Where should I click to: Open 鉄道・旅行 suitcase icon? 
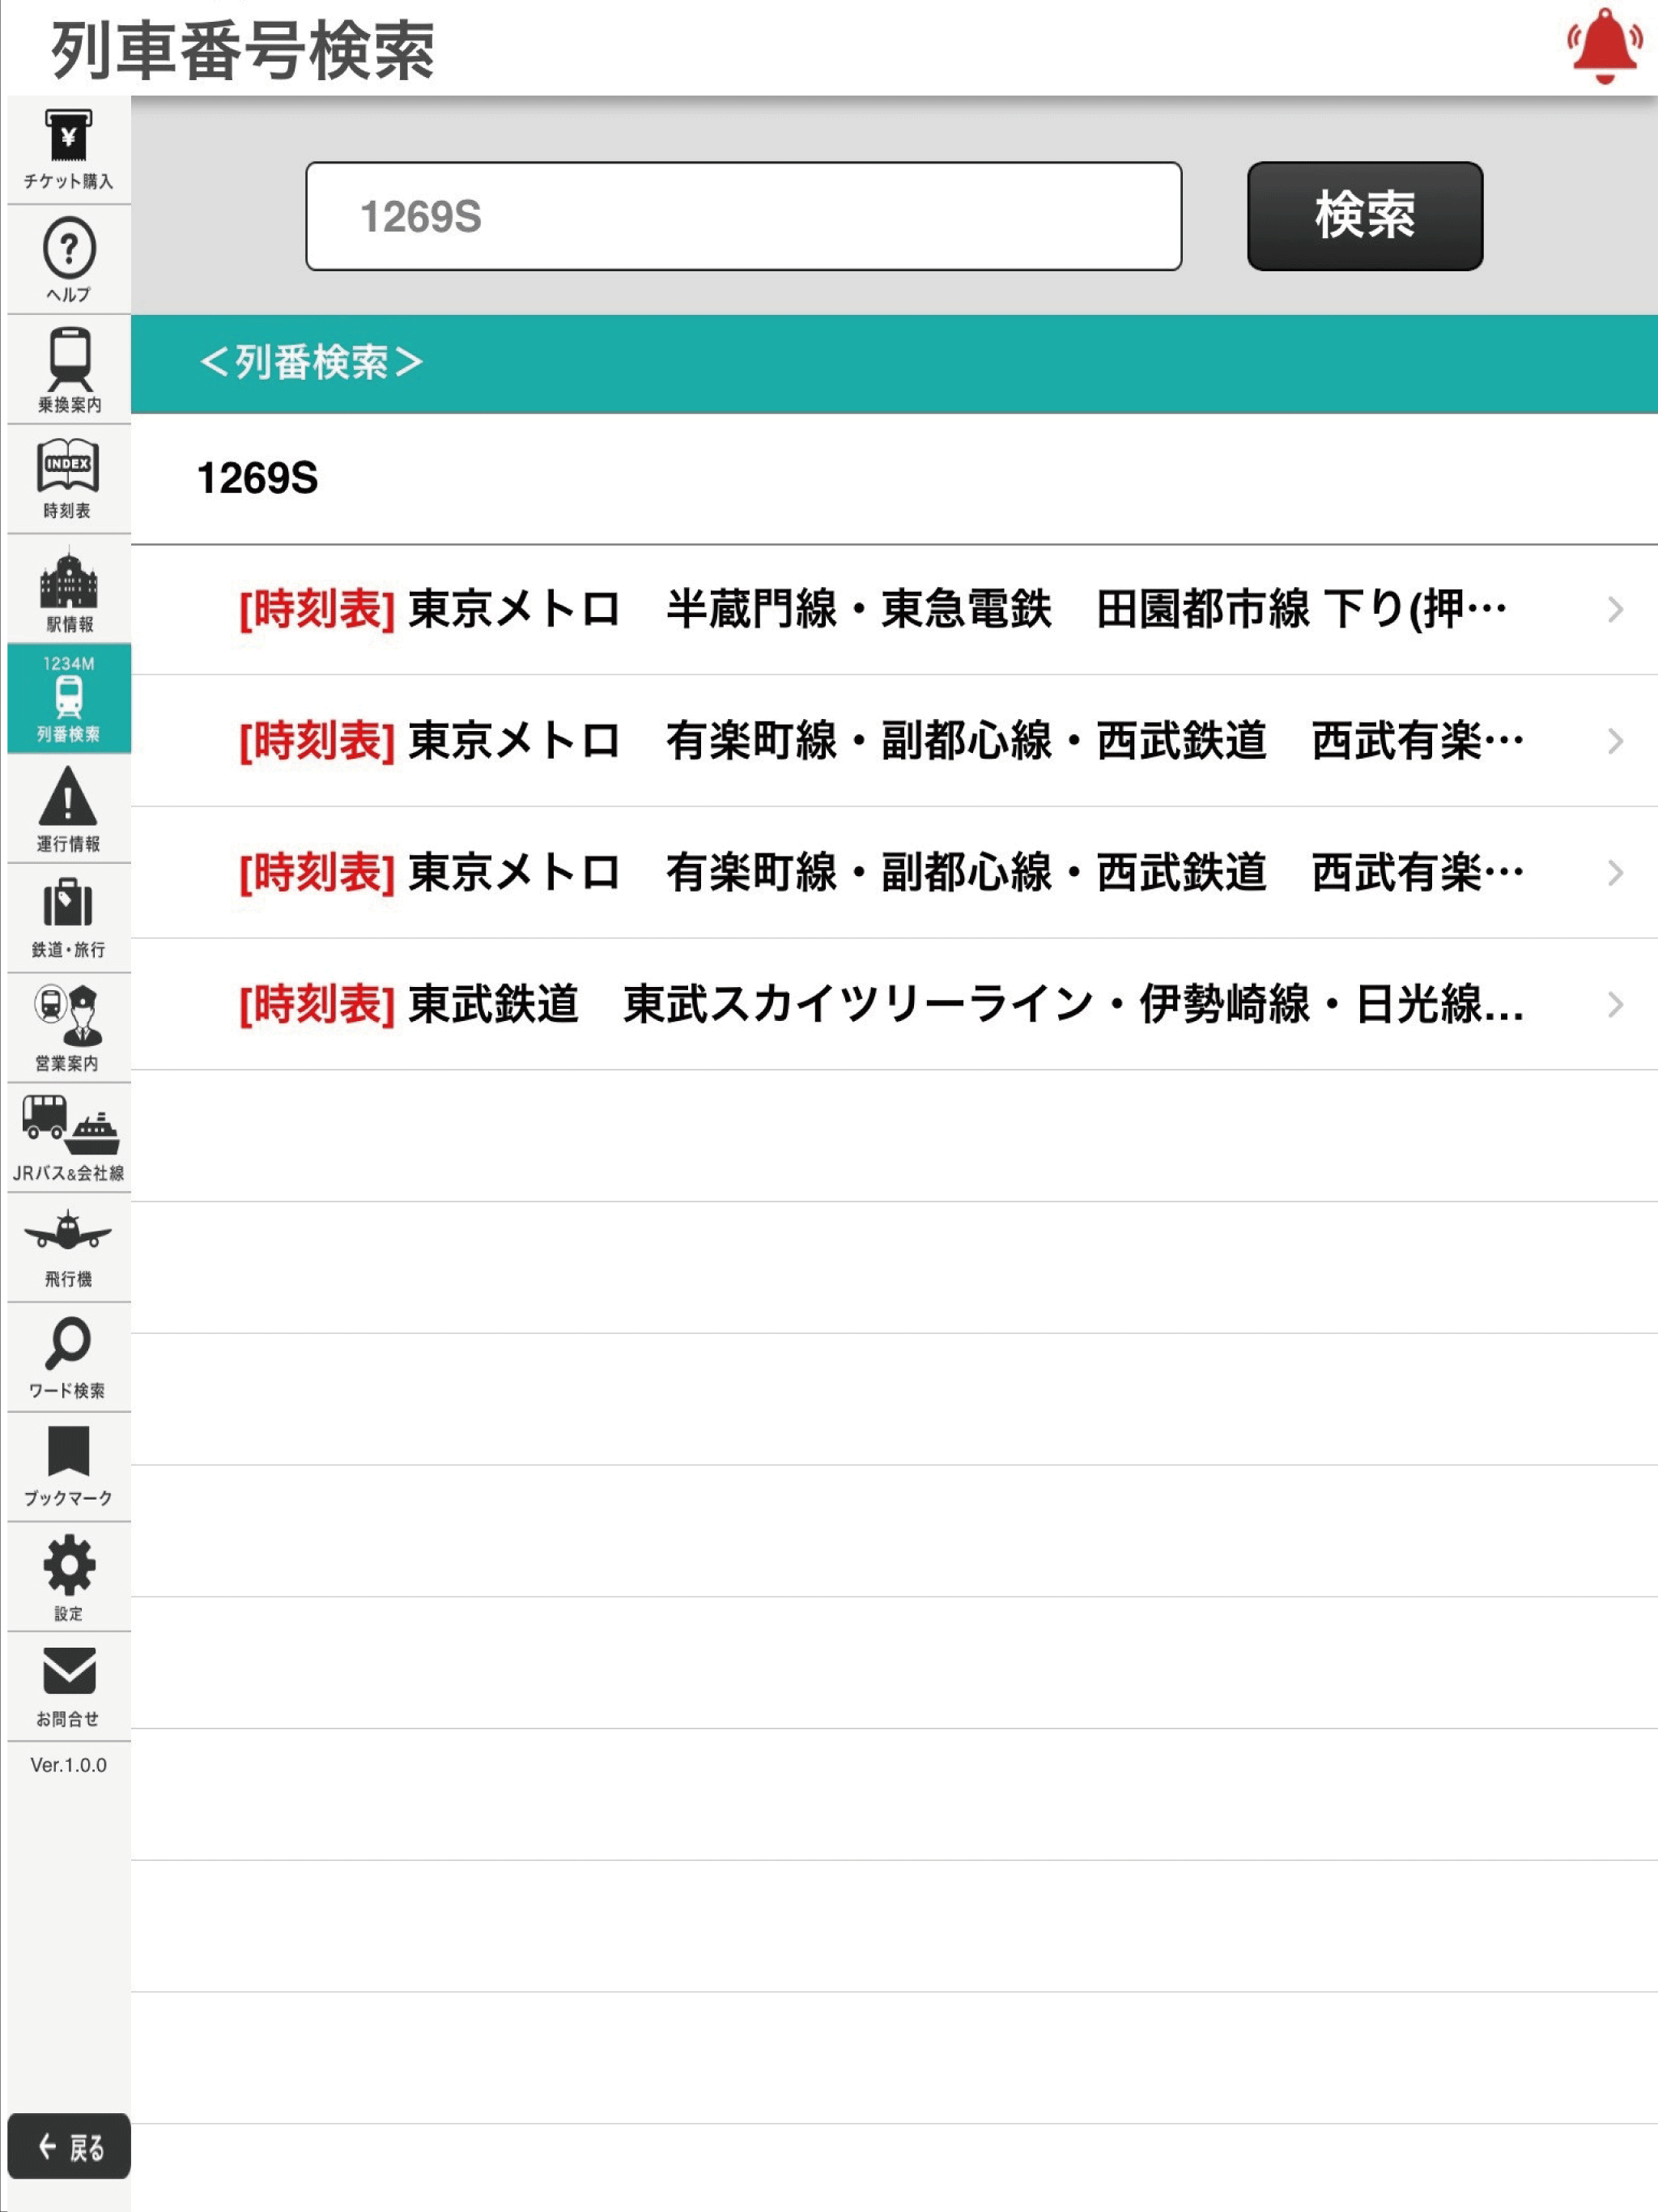[68, 918]
